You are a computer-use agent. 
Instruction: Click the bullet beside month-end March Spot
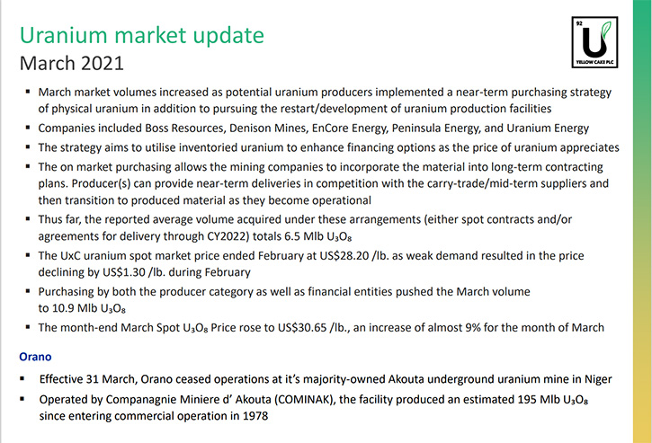point(28,327)
